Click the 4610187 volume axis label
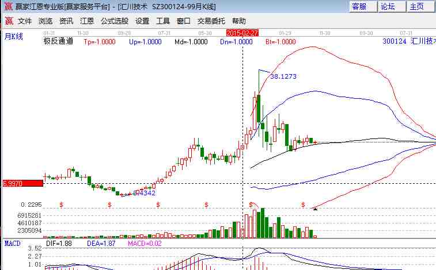436x270 pixels. (29, 223)
